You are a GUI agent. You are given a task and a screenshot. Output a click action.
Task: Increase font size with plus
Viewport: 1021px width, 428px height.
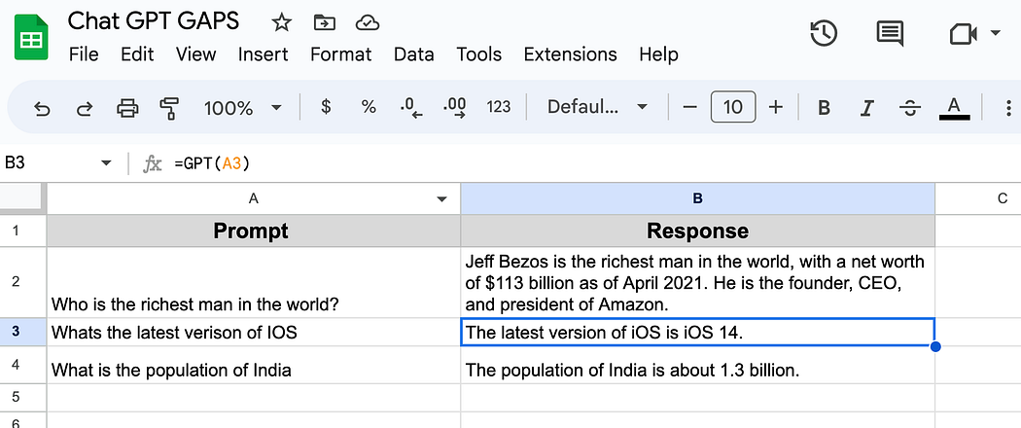point(776,108)
